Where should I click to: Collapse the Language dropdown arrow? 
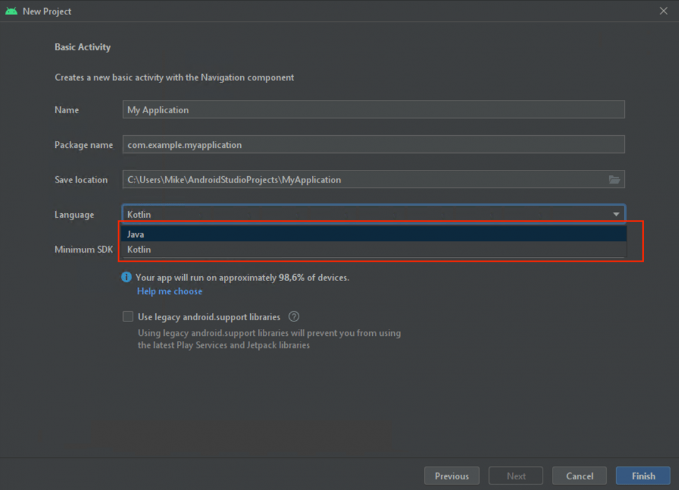pos(616,214)
